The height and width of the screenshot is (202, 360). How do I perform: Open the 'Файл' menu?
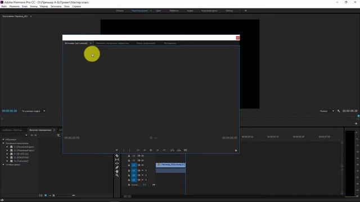[4, 6]
